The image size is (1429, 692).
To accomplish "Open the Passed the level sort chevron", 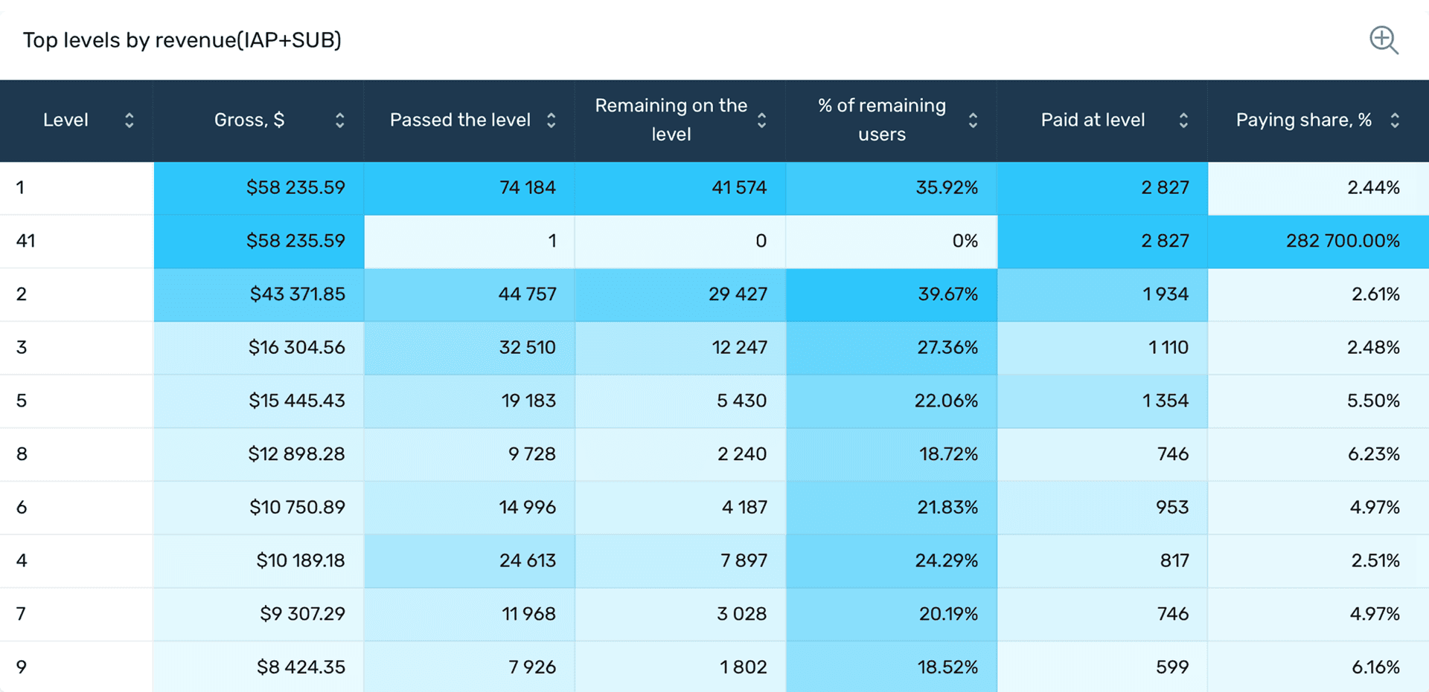I will pos(552,120).
